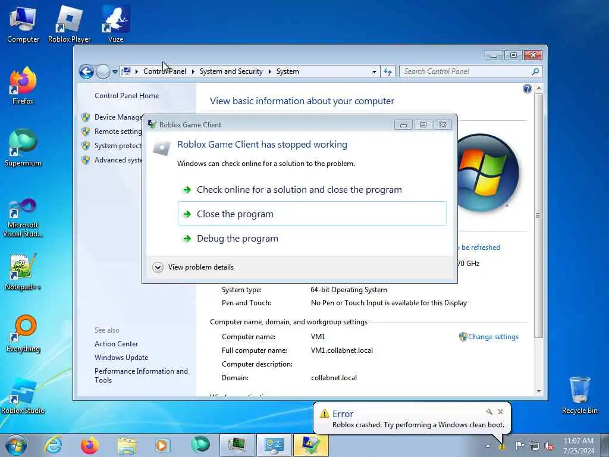Screen dimensions: 609x457
Task: Open Control Panel Home link
Action: point(127,96)
